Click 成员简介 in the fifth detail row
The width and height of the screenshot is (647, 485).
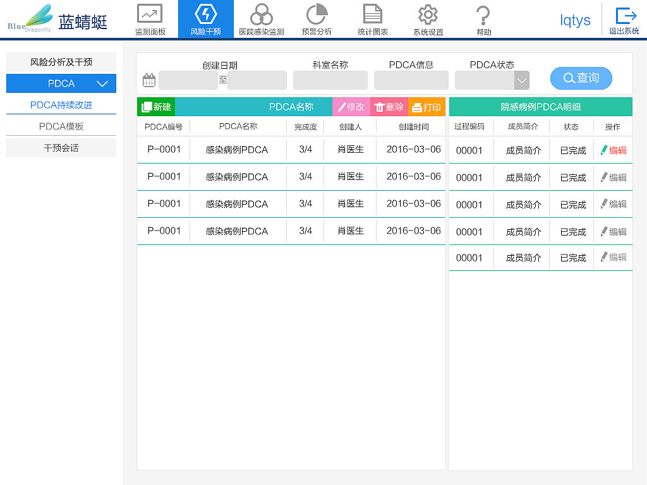point(523,258)
